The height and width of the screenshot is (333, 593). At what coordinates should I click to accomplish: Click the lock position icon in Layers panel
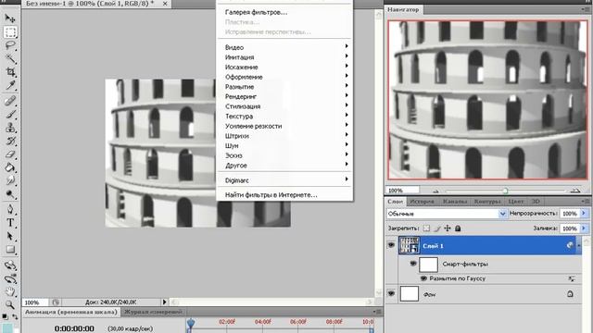pos(448,228)
